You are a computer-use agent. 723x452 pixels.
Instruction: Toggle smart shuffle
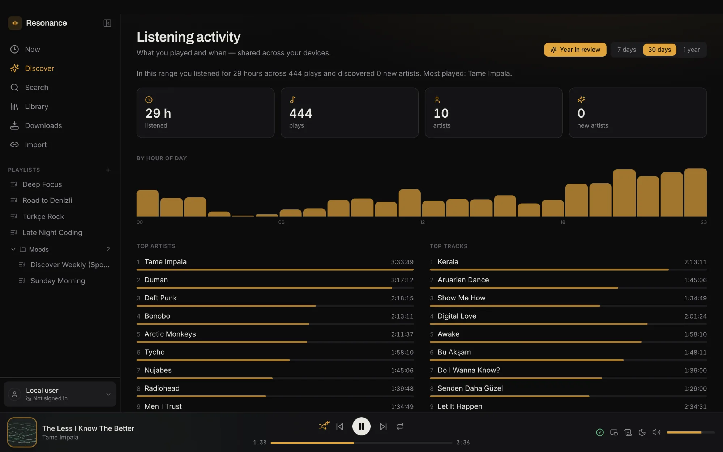(x=324, y=426)
